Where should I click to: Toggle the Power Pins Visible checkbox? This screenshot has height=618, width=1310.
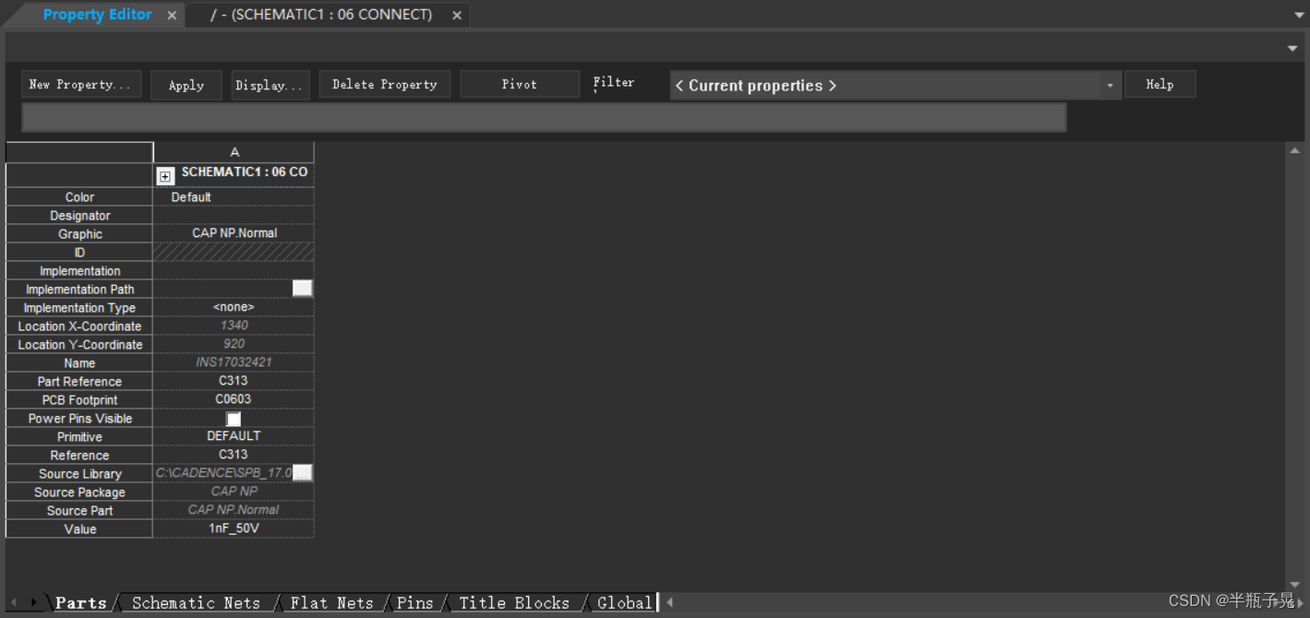[234, 419]
